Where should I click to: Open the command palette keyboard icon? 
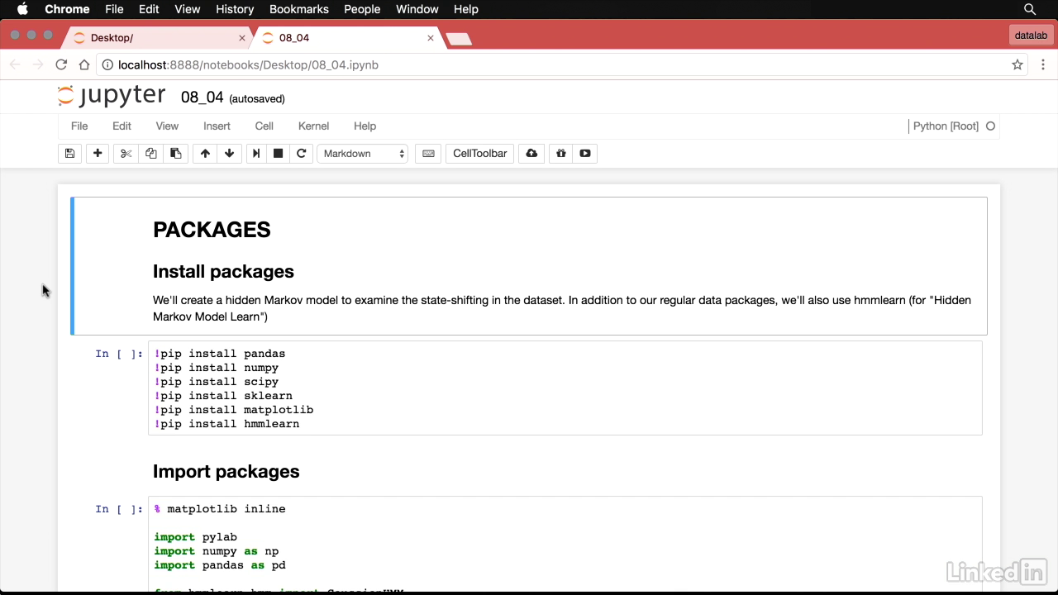(x=428, y=154)
